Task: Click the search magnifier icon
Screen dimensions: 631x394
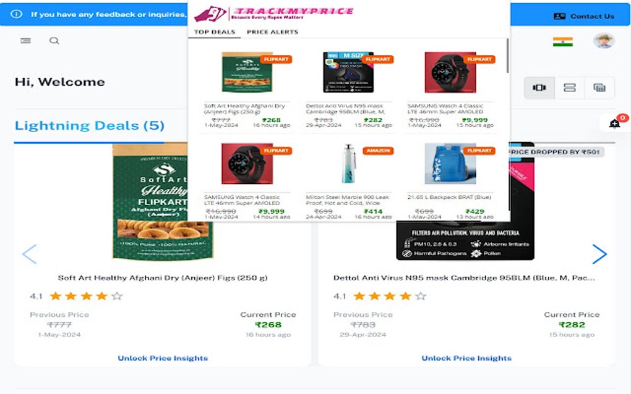Action: 54,41
